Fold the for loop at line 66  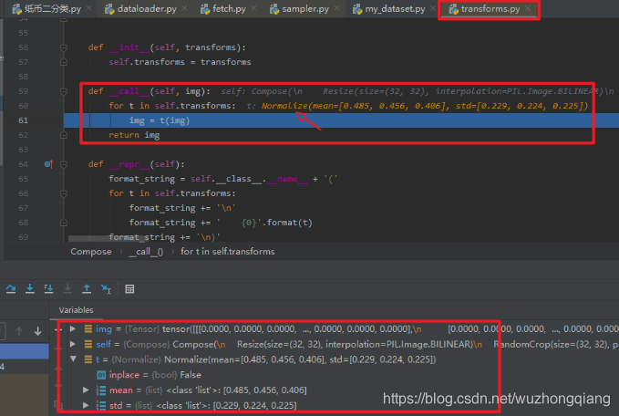(64, 193)
